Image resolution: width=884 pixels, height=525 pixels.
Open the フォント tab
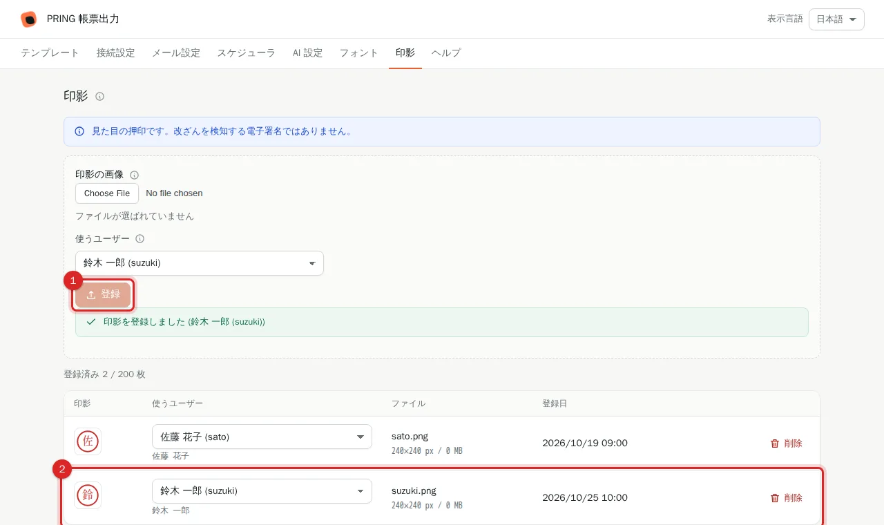(359, 53)
